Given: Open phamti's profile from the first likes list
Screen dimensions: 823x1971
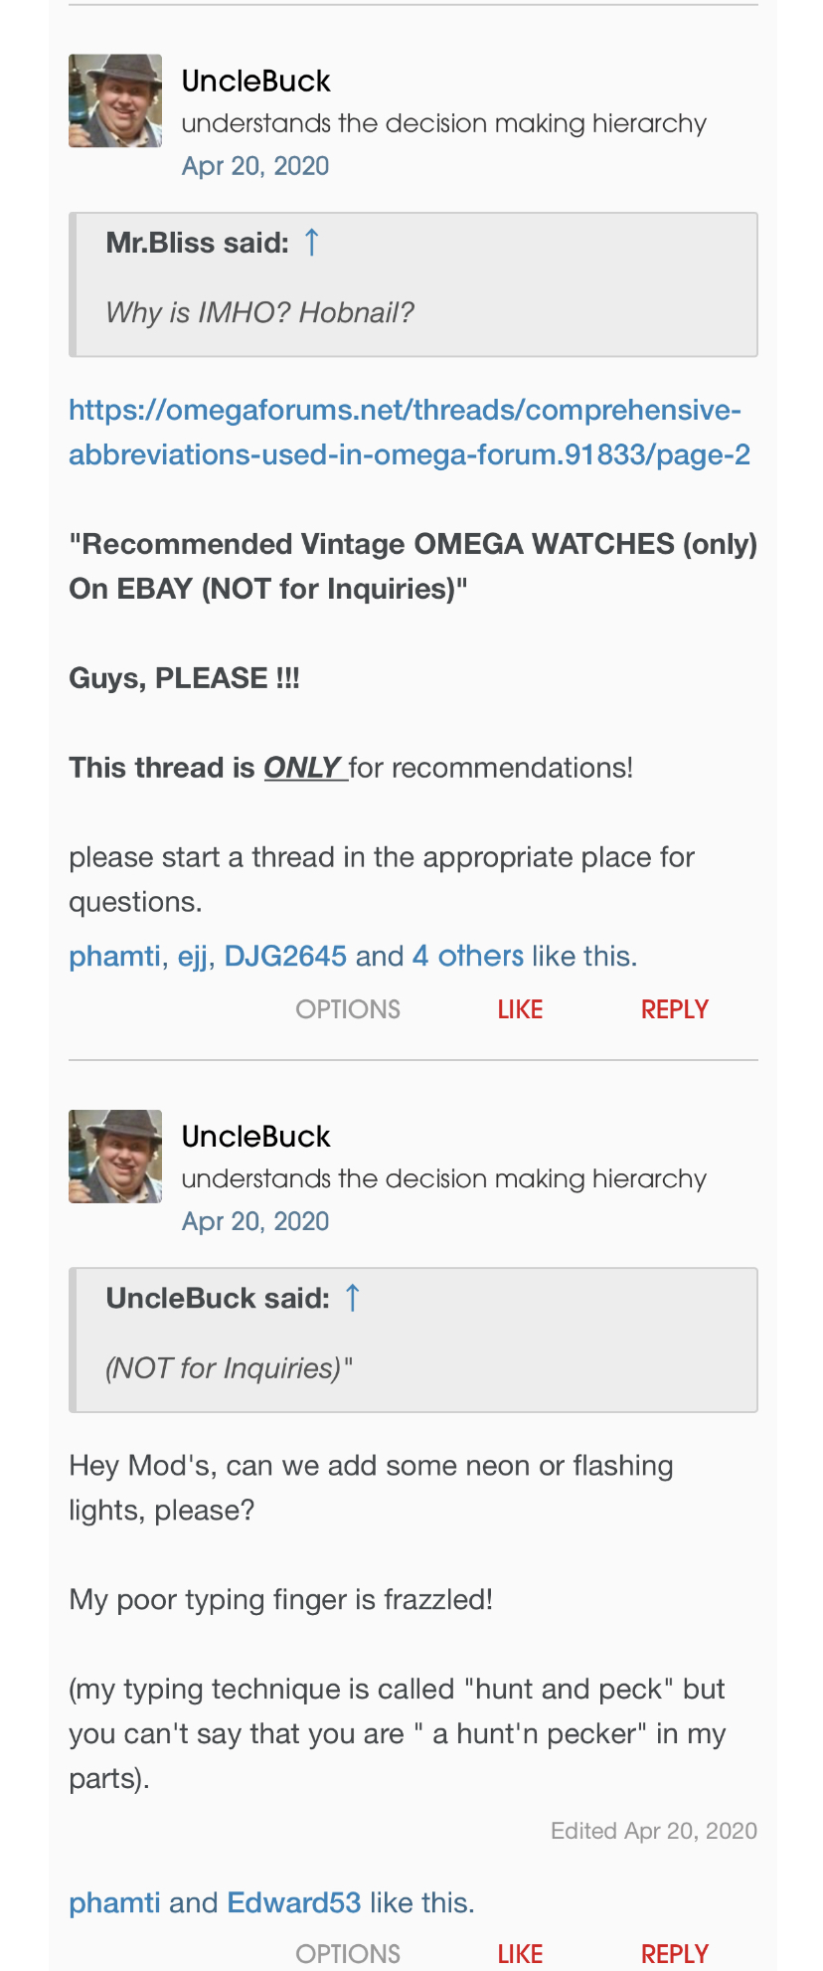Looking at the screenshot, I should [x=114, y=956].
